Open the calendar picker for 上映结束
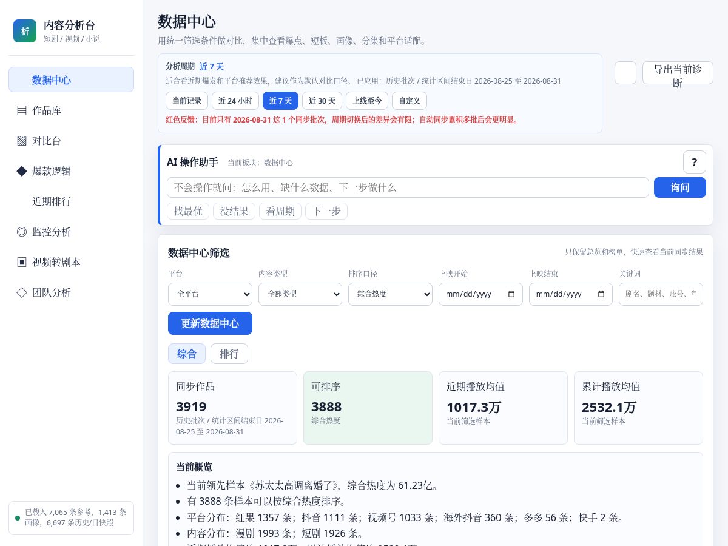 tap(601, 294)
